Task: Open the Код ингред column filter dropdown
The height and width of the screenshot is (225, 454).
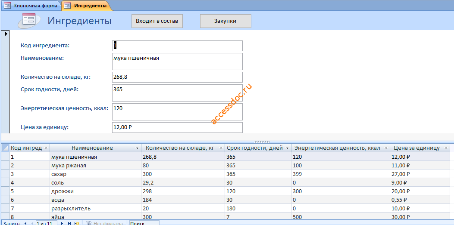Action: click(x=46, y=148)
